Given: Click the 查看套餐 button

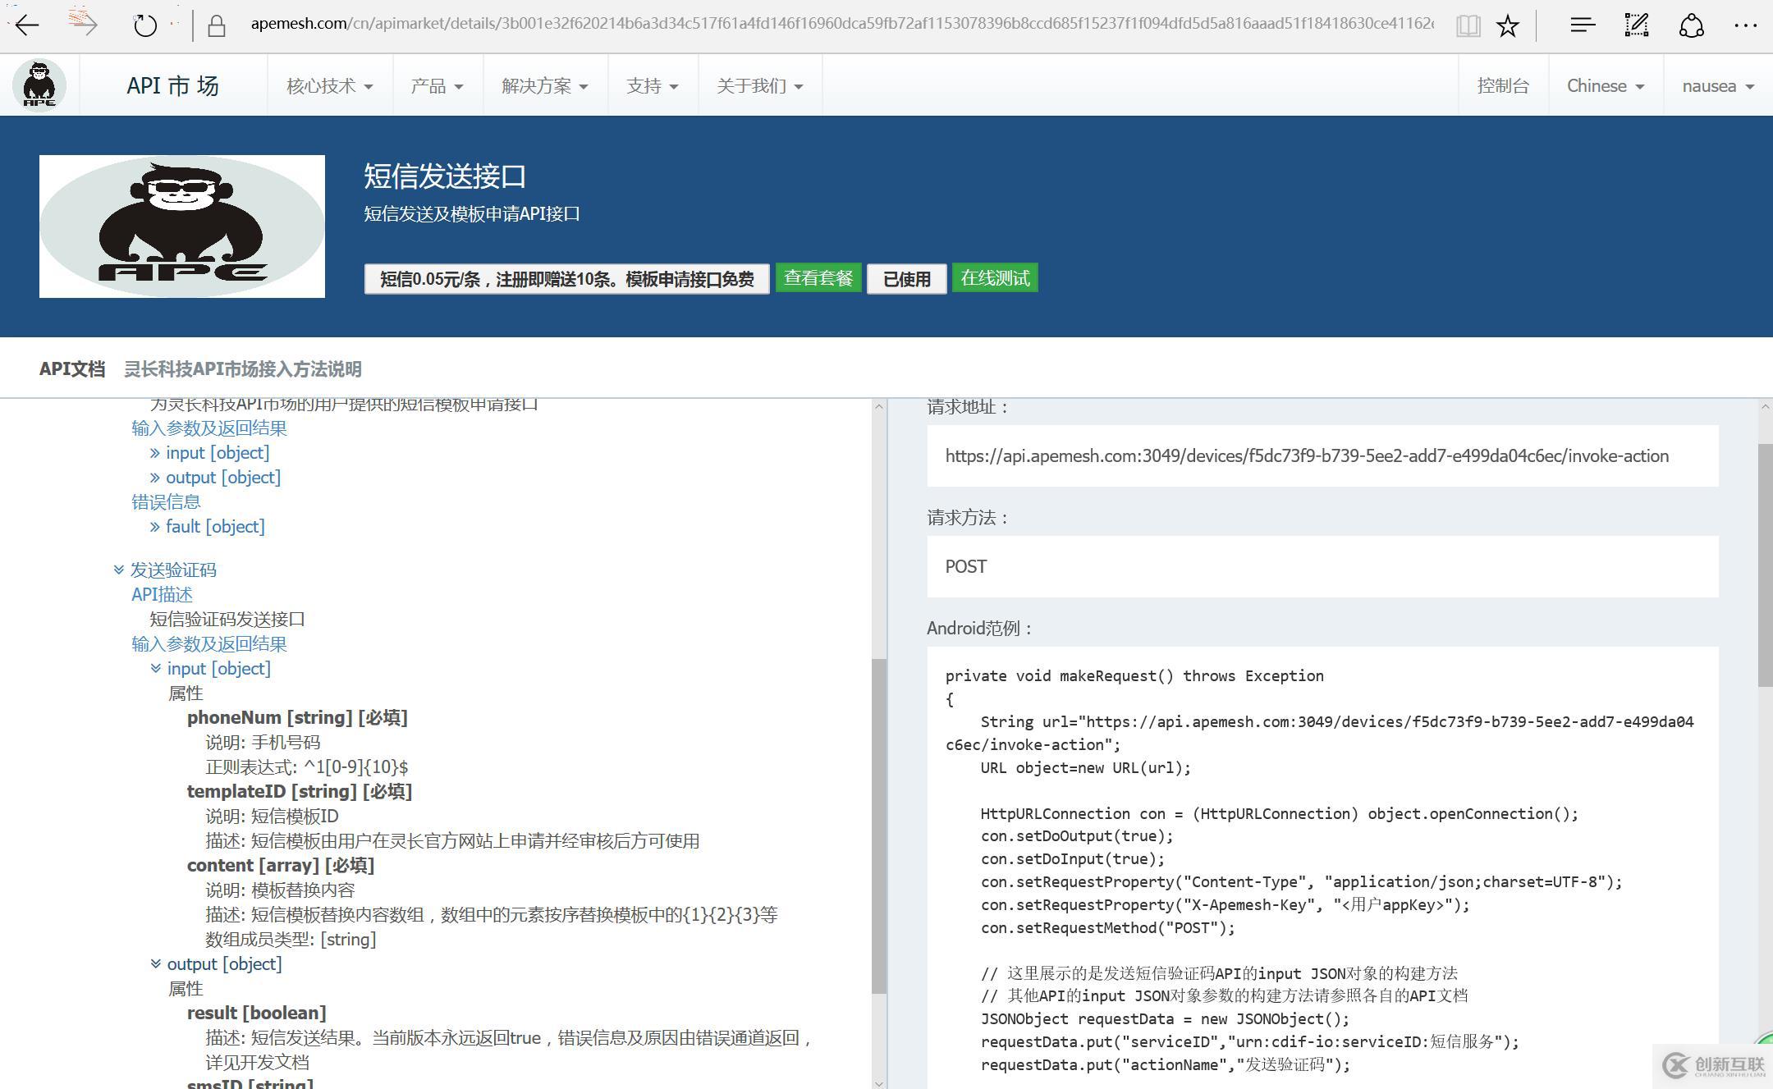Looking at the screenshot, I should [818, 278].
